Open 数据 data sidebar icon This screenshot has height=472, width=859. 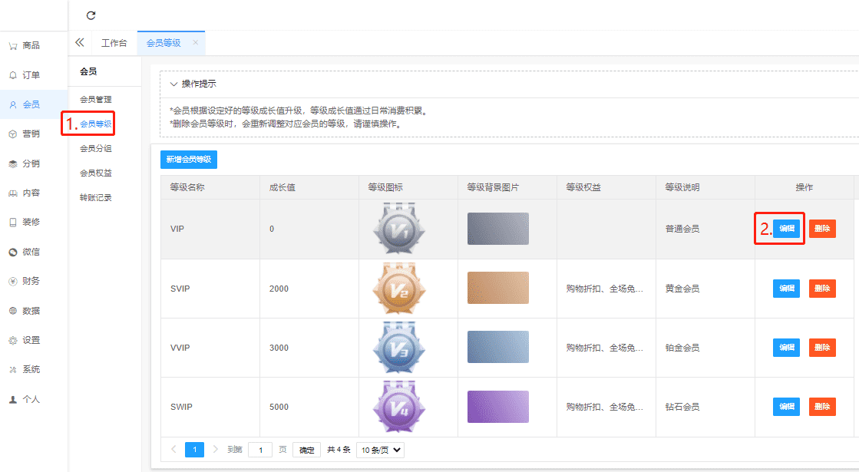[x=13, y=311]
